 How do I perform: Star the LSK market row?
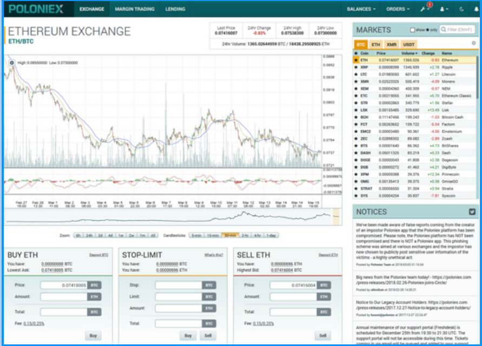click(356, 110)
